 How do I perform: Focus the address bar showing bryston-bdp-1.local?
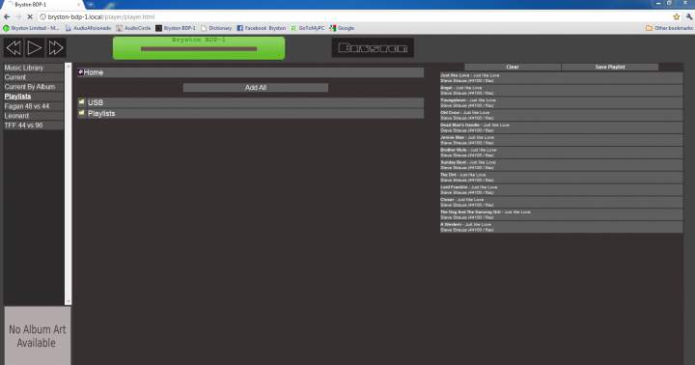(x=354, y=16)
